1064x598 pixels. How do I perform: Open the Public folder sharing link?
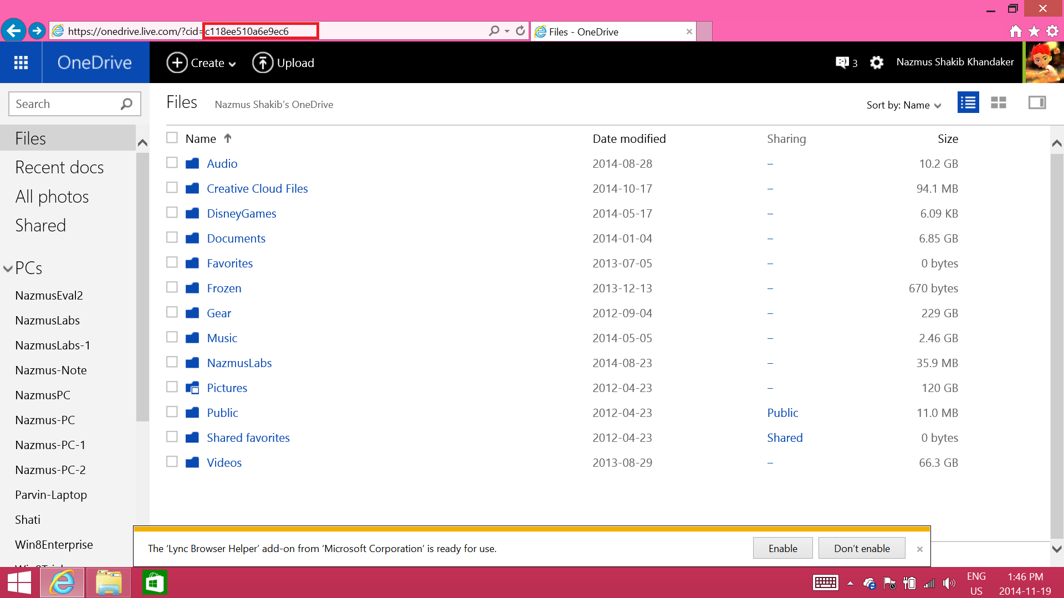pyautogui.click(x=782, y=413)
